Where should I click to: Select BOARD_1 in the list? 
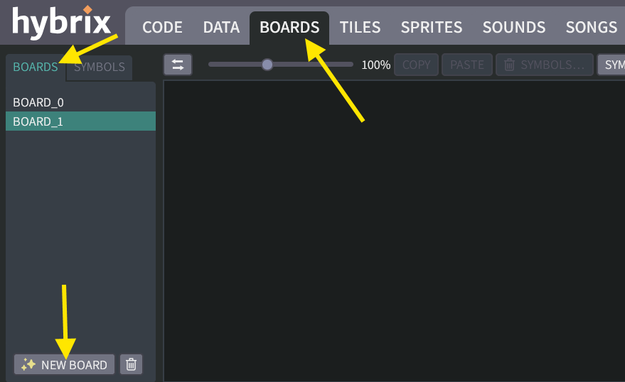38,121
